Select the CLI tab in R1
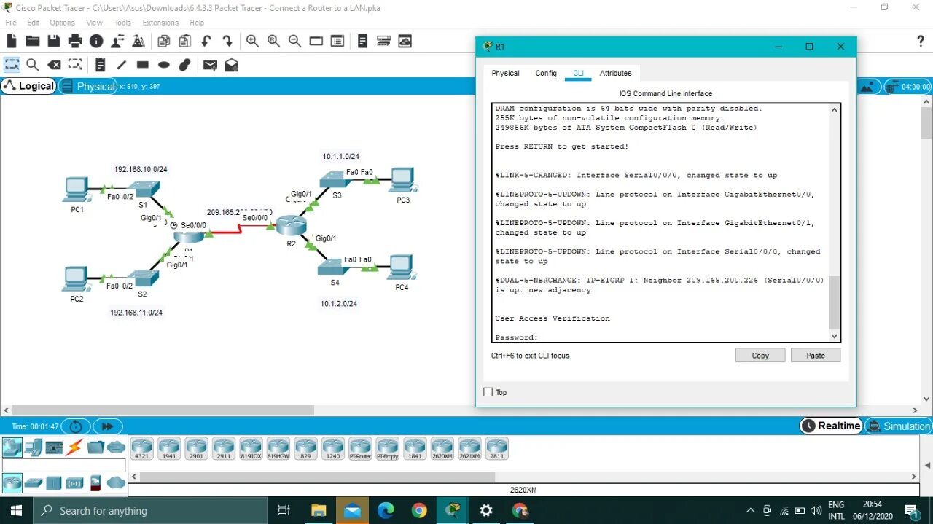933x524 pixels. (578, 73)
